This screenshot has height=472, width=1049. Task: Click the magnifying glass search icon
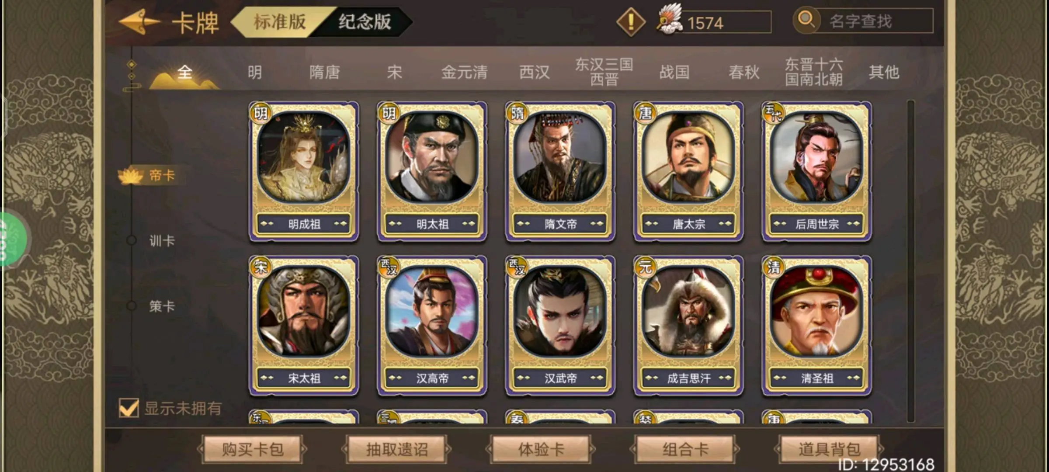[x=806, y=20]
